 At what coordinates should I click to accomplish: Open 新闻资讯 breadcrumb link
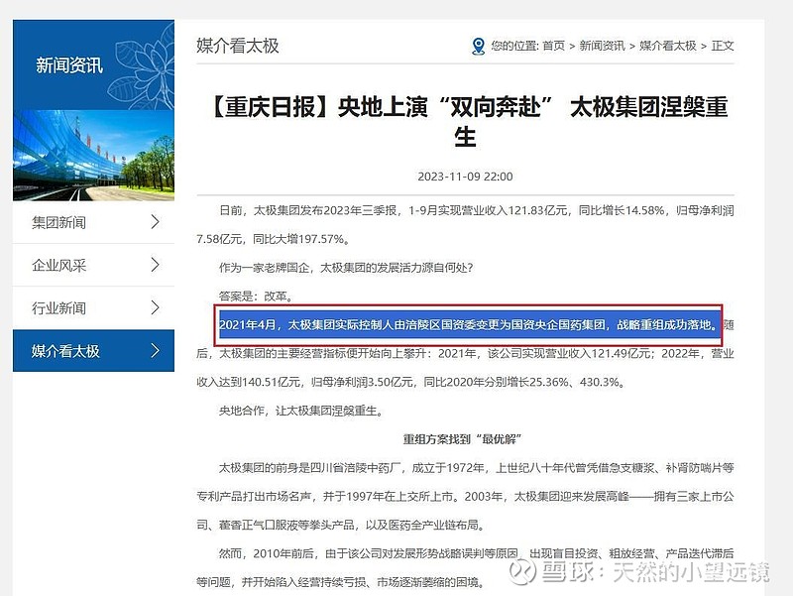[x=602, y=46]
